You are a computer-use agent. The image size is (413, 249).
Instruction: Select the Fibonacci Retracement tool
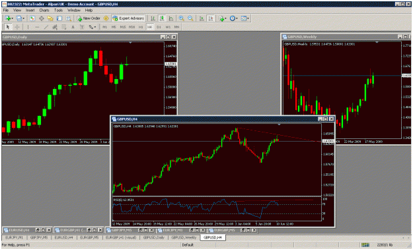(x=64, y=27)
